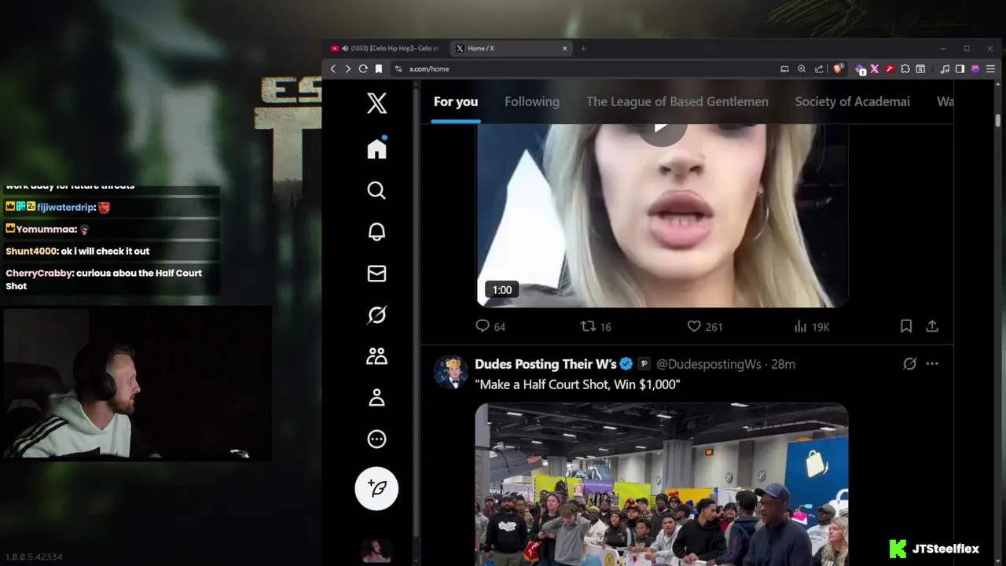This screenshot has width=1006, height=566.
Task: Close the Home / X browser tab
Action: (x=564, y=49)
